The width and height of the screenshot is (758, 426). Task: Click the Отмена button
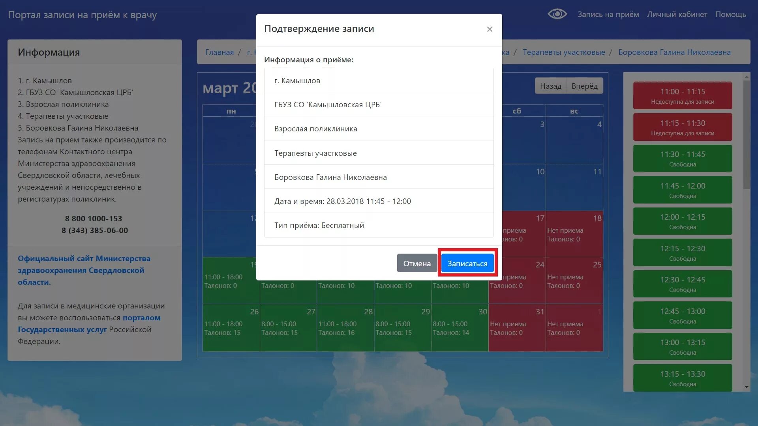pos(417,263)
